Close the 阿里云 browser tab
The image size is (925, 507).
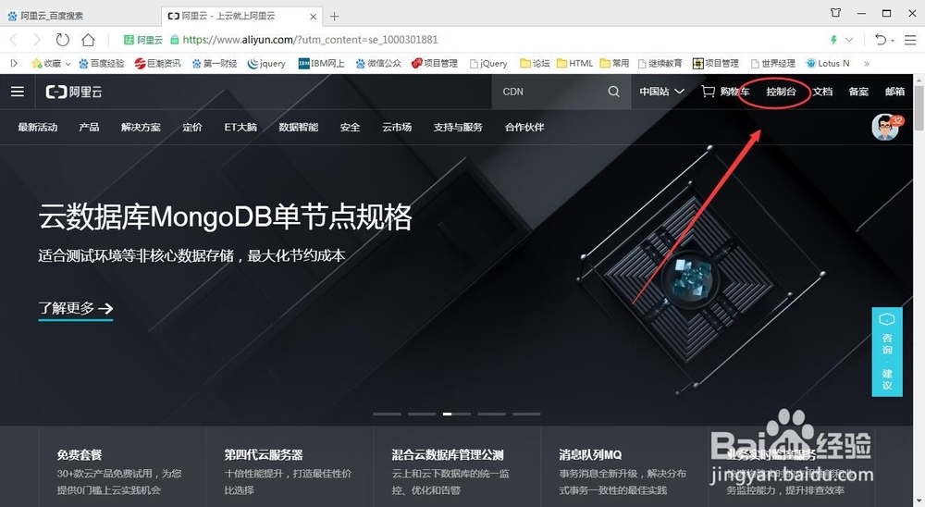314,17
